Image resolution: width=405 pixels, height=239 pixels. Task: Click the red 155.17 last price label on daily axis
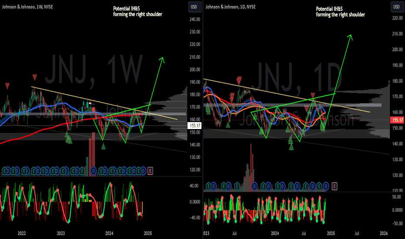(x=398, y=120)
